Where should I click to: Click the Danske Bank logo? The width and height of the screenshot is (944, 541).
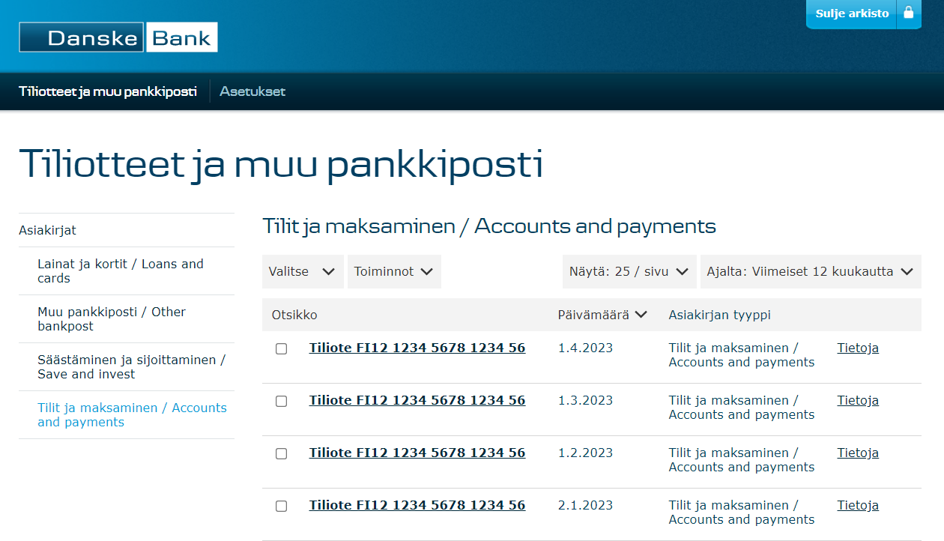click(x=118, y=37)
